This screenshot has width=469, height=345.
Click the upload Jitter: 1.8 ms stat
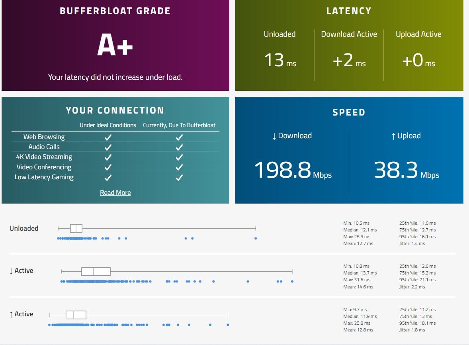coord(412,330)
